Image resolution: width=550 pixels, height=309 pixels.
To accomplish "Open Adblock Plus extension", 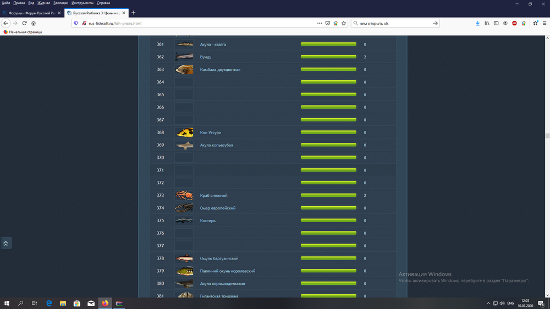I will [514, 23].
